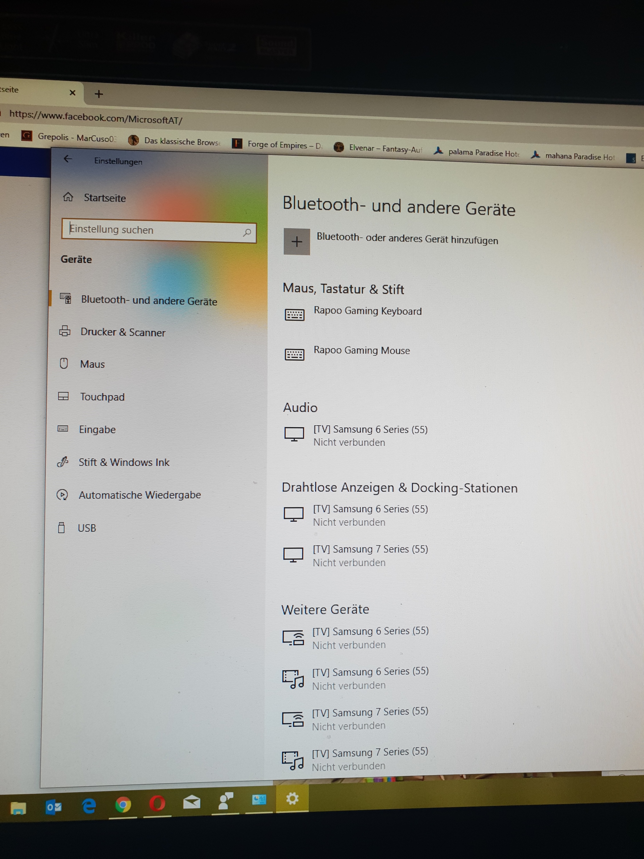Switch to Google Chrome in taskbar

pos(123,805)
